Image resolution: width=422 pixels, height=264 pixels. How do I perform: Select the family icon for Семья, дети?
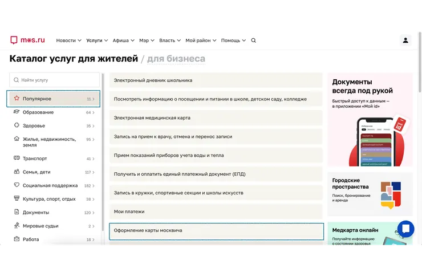(x=17, y=172)
